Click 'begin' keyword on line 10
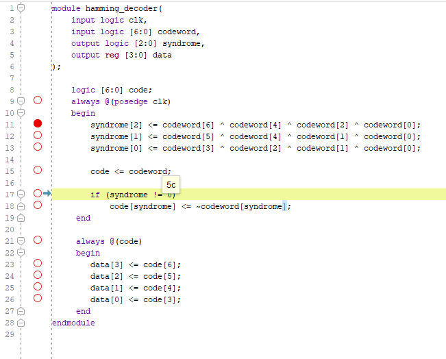This screenshot has height=359, width=446. (x=83, y=114)
